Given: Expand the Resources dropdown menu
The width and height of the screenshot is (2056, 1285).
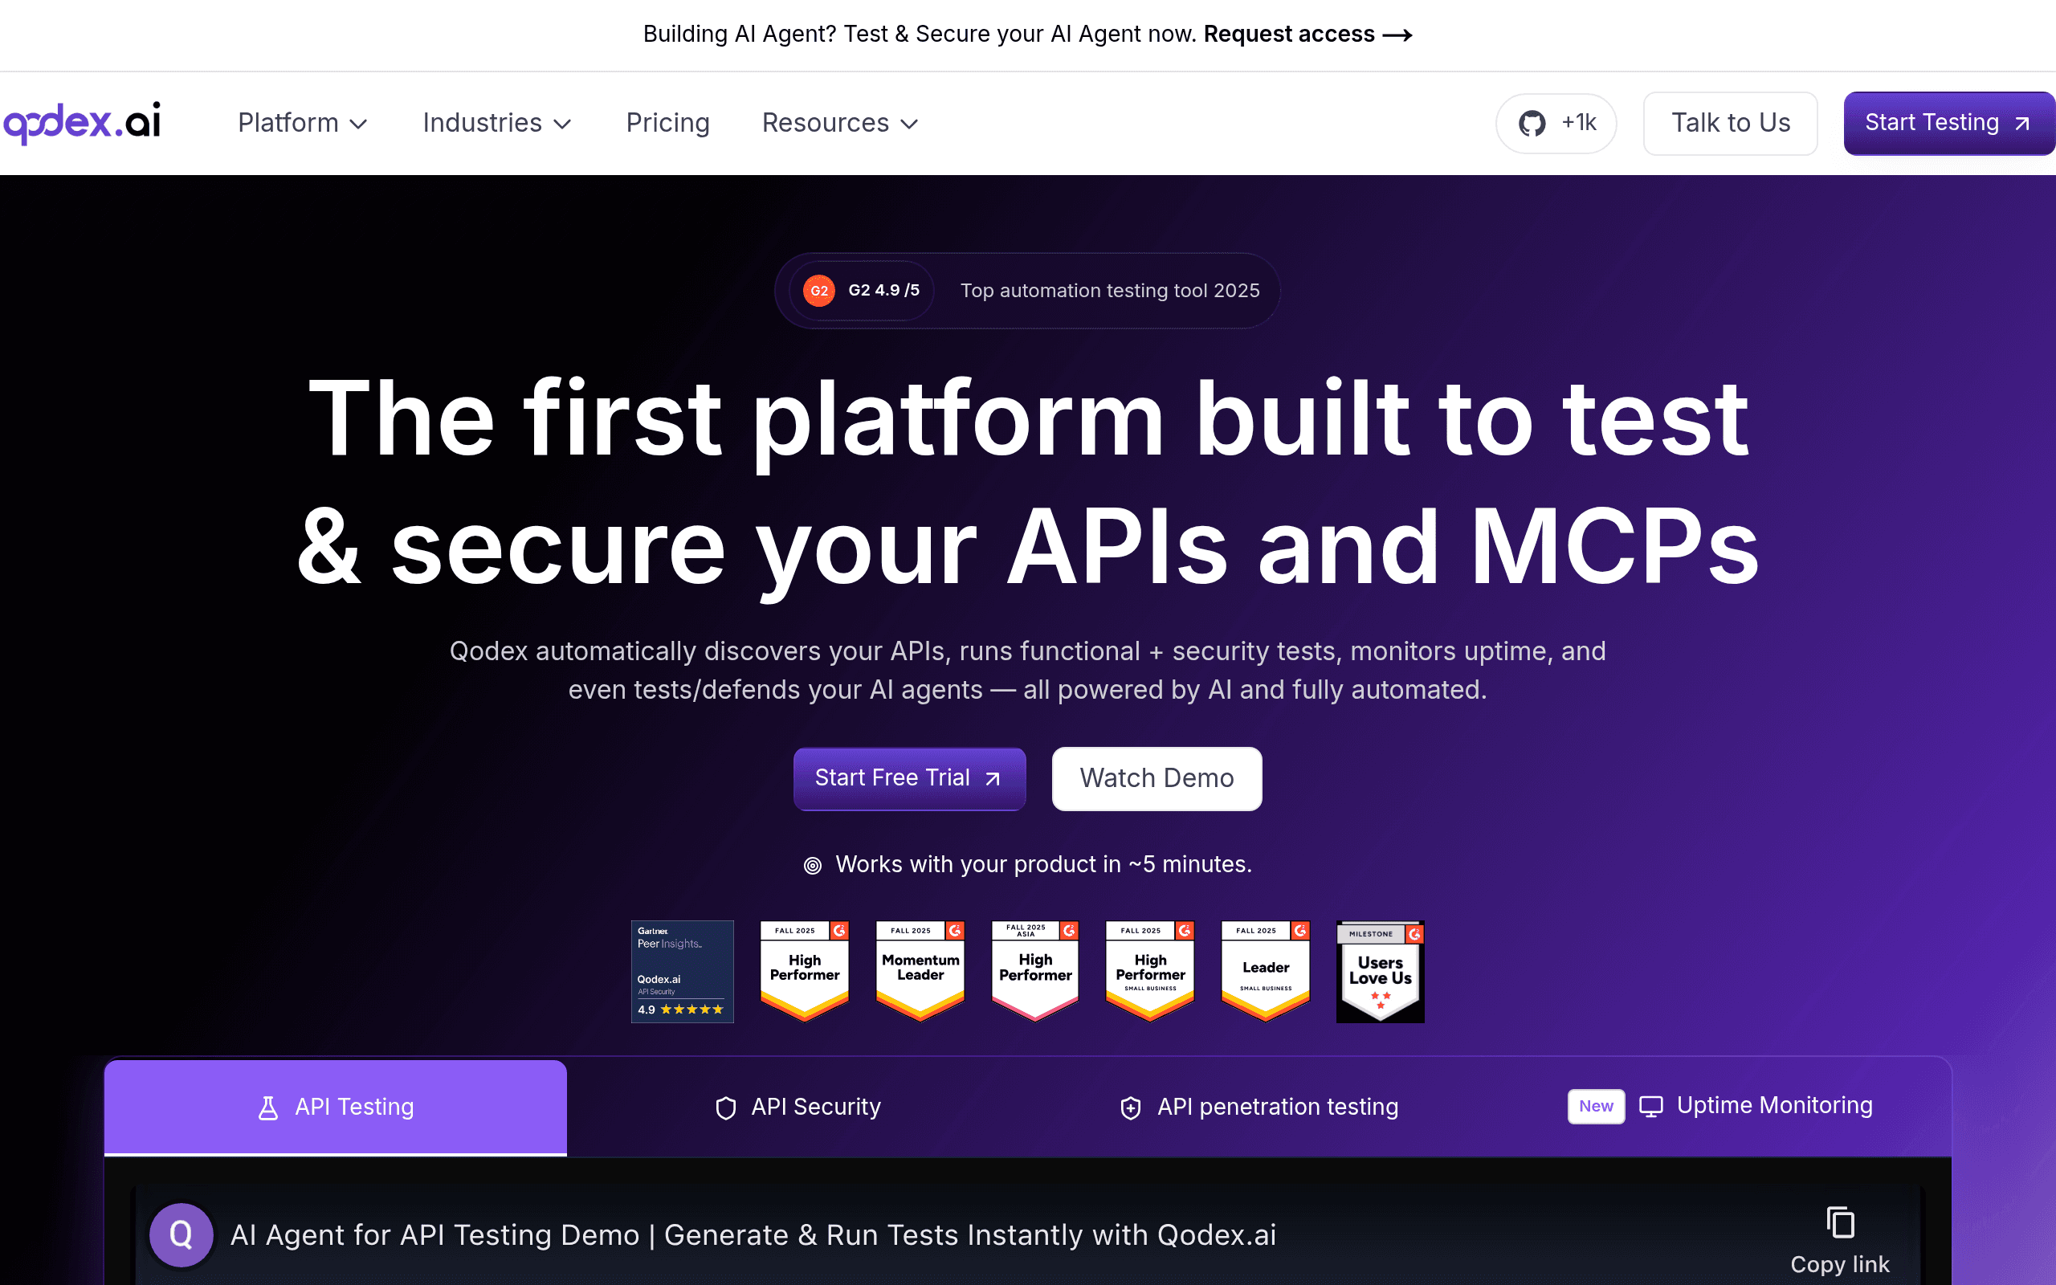Looking at the screenshot, I should (840, 123).
